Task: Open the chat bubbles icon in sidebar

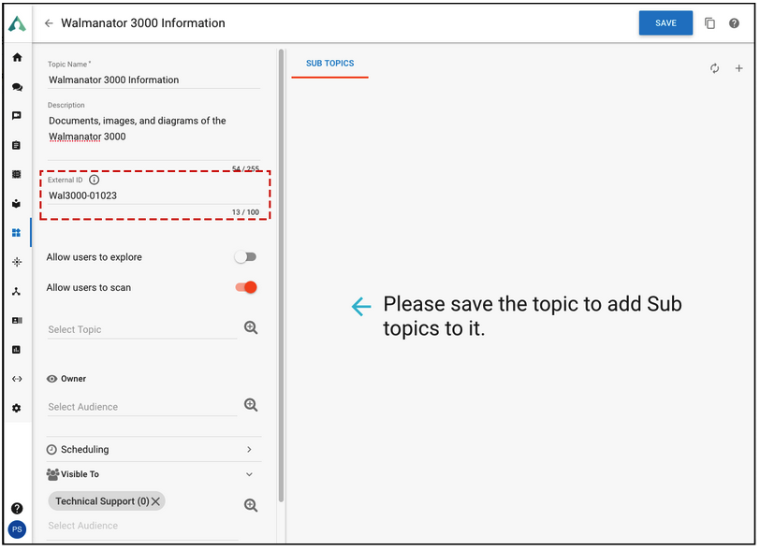Action: (17, 87)
